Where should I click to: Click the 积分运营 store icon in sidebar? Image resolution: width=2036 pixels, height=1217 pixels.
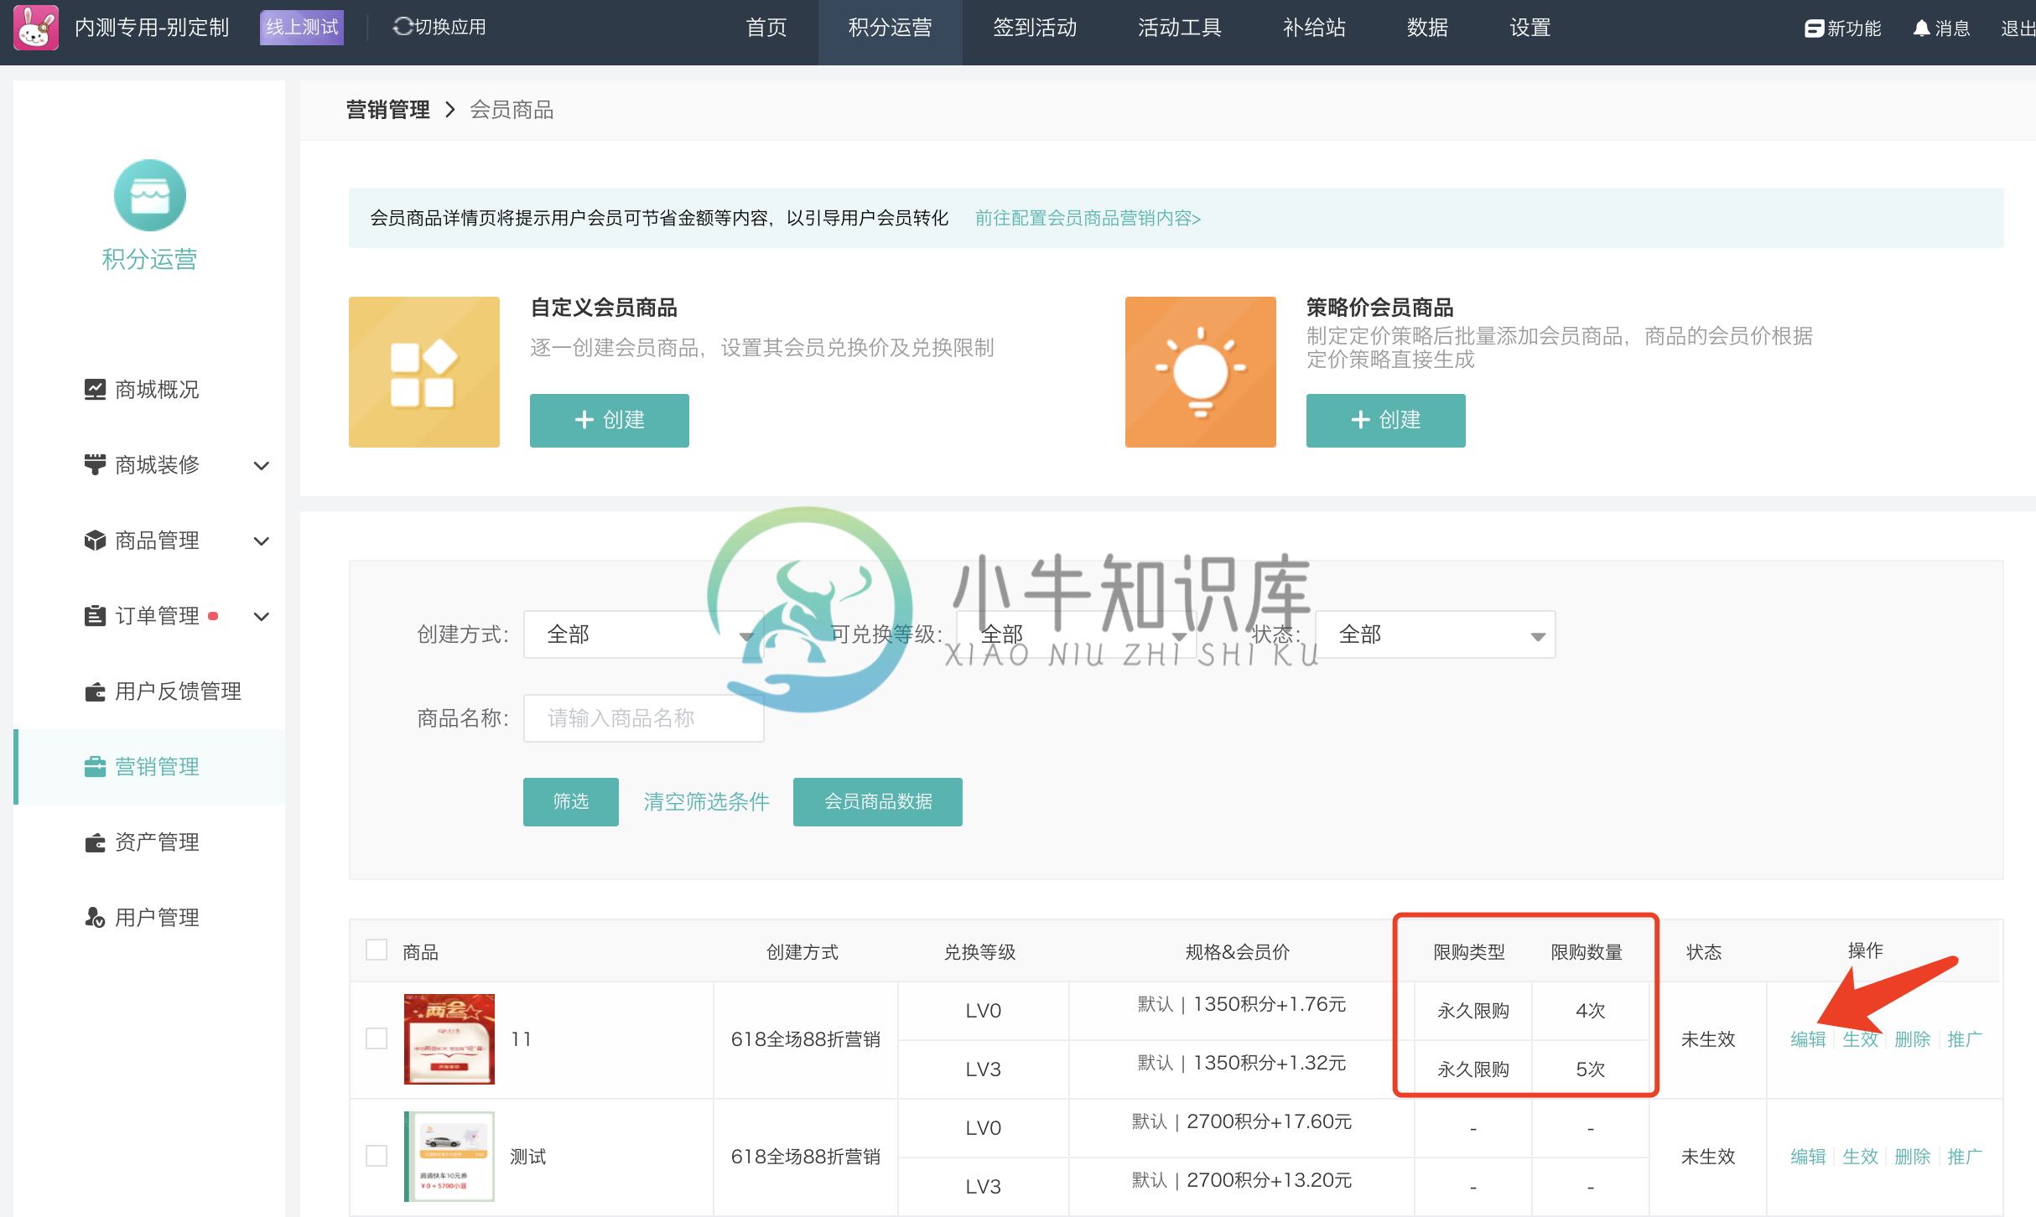149,195
